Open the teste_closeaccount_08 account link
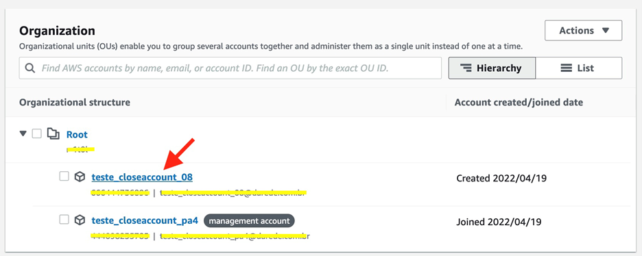Screen dimensions: 642x256 142,177
